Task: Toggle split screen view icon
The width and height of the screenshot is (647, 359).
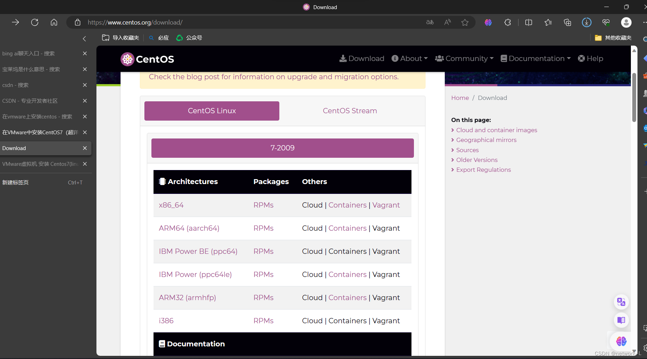Action: point(529,22)
